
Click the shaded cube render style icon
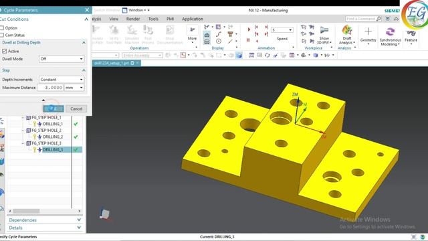click(x=239, y=56)
